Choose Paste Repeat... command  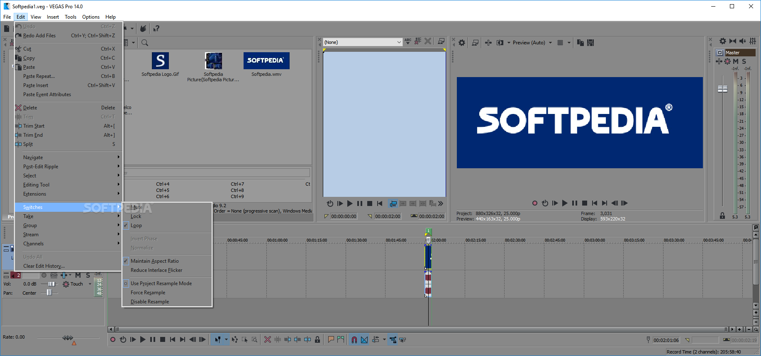[68, 76]
